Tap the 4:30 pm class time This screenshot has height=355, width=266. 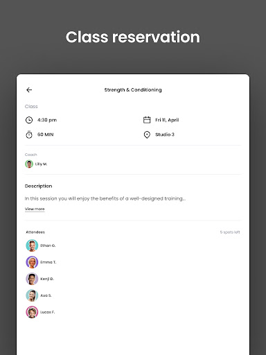coord(47,120)
